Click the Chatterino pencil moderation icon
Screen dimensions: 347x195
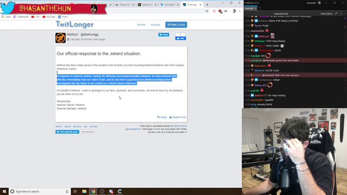point(336,14)
